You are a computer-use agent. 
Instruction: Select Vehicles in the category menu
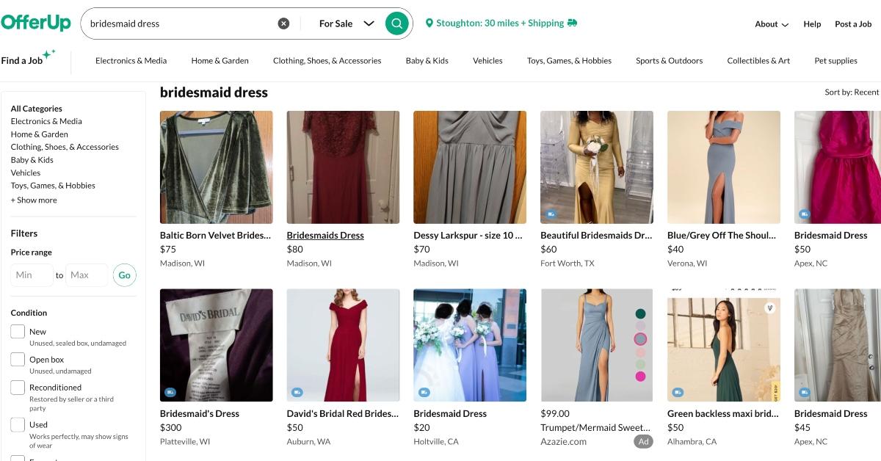coord(26,173)
